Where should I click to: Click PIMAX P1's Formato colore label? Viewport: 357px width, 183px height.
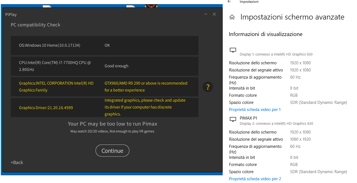[x=243, y=165]
